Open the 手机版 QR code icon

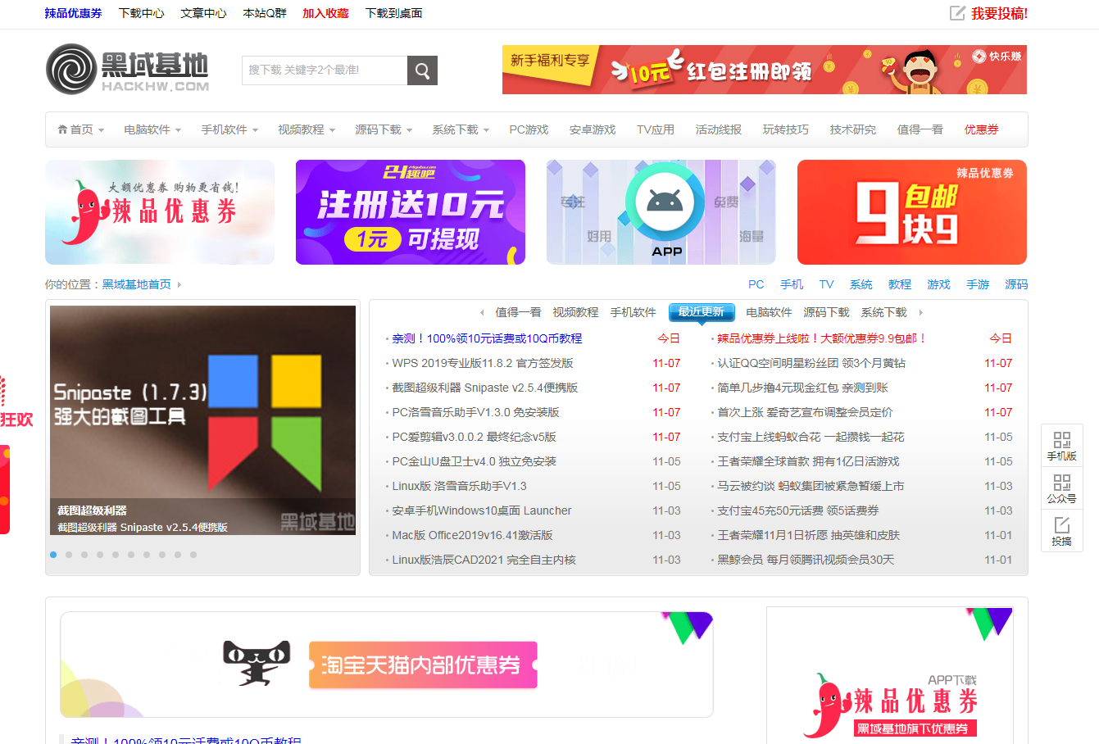point(1061,441)
